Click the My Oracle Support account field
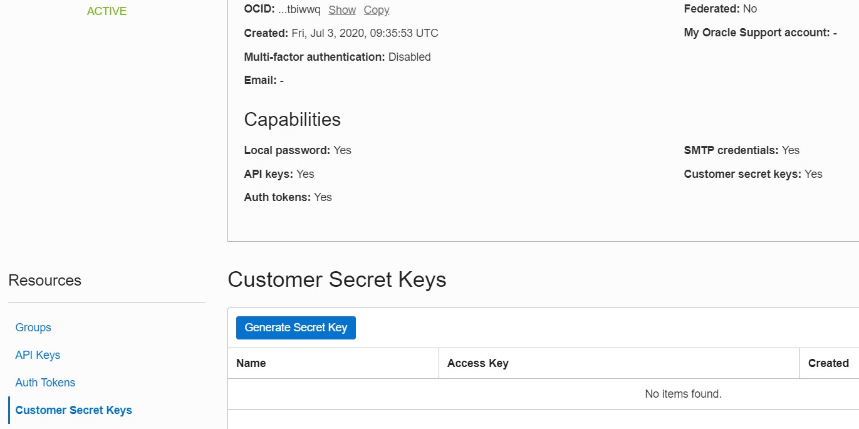 [x=760, y=33]
